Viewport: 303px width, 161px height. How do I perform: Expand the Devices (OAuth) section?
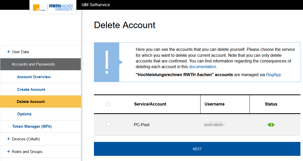pyautogui.click(x=26, y=139)
